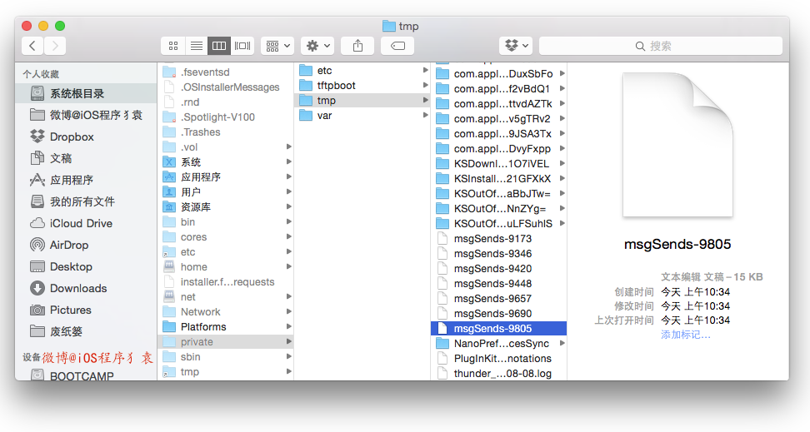
Task: Expand the bin folder arrow
Action: [289, 222]
